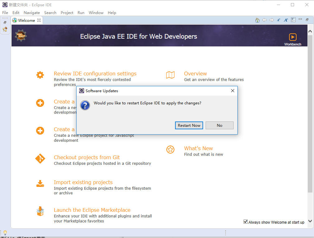The height and width of the screenshot is (238, 314).
Task: Click 'Review the IDE's most fiercely contested' text
Action: pyautogui.click(x=92, y=79)
